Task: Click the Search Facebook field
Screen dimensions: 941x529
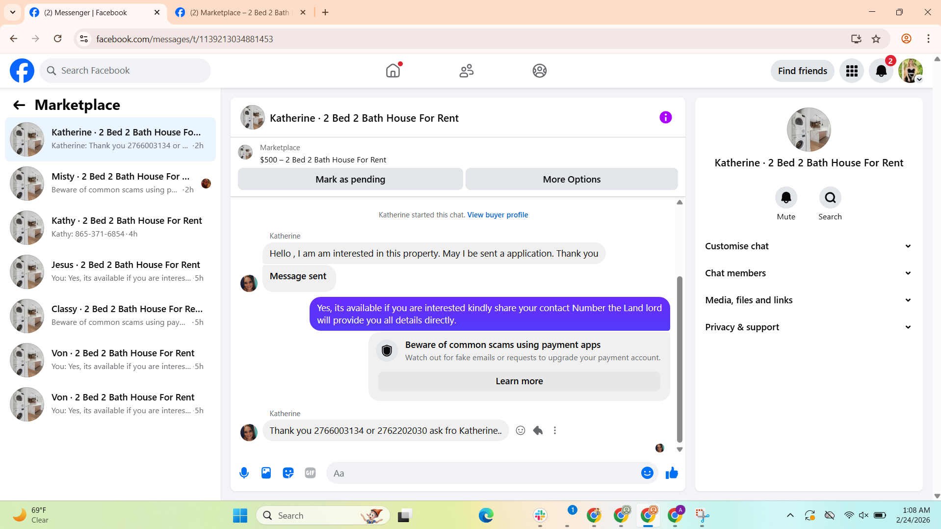Action: pos(125,71)
